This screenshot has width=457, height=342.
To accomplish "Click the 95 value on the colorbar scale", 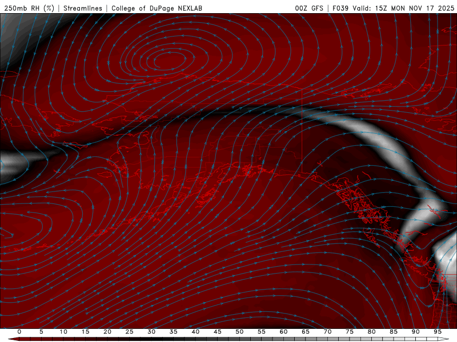I will click(438, 332).
